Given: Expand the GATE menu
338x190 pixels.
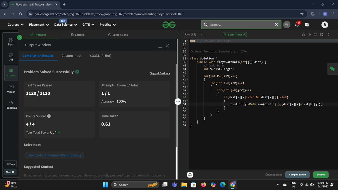Looking at the screenshot, I should (x=88, y=24).
